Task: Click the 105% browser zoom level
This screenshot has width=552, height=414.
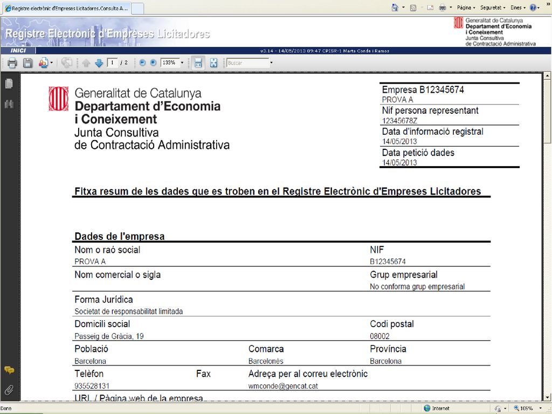Action: (523, 409)
